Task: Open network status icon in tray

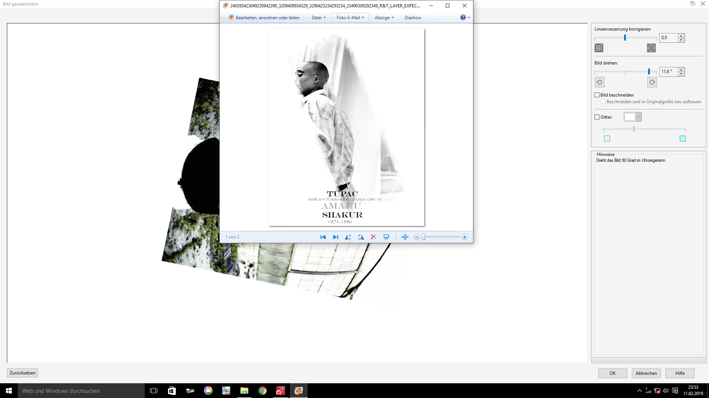Action: pos(657,391)
